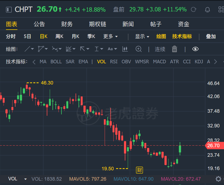Open the grid layout icon
The height and width of the screenshot is (185, 224).
click(x=221, y=10)
